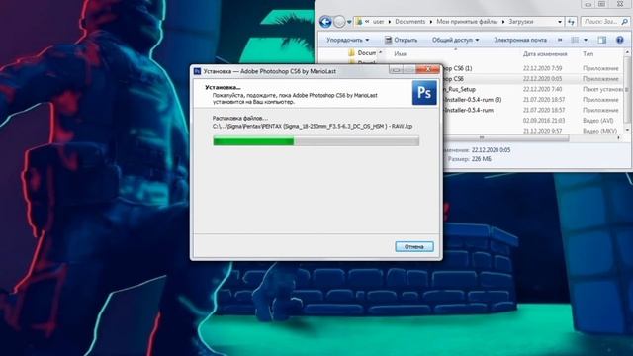The height and width of the screenshot is (356, 633).
Task: Click the search magnifier icon in Explorer
Action: coord(624,22)
